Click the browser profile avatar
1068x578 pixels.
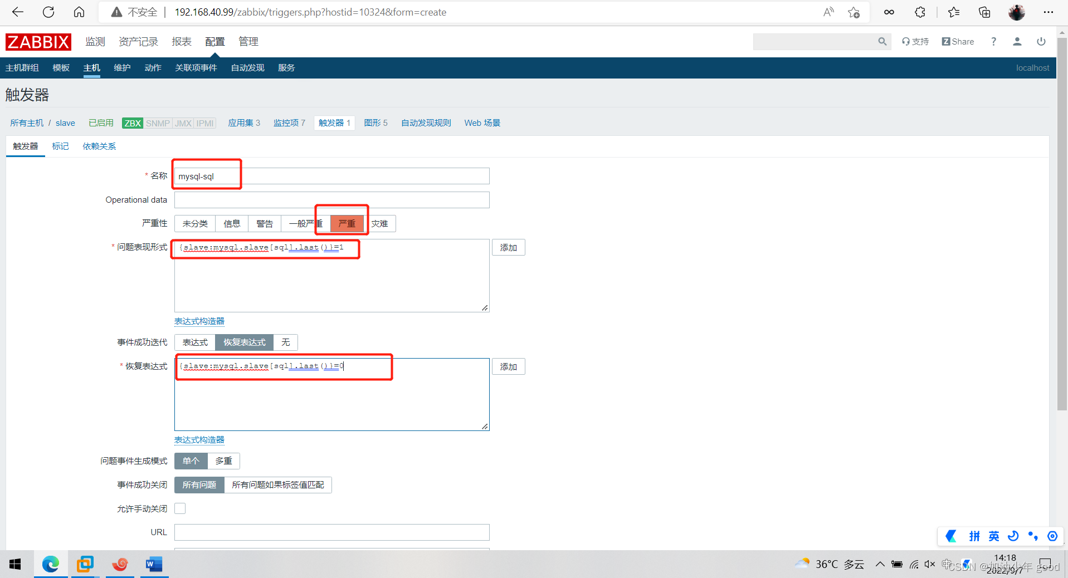click(1017, 12)
